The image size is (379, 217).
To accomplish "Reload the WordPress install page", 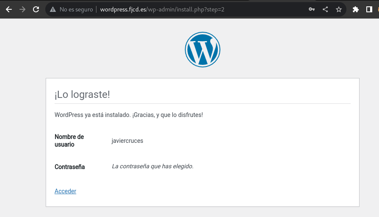I will 36,9.
